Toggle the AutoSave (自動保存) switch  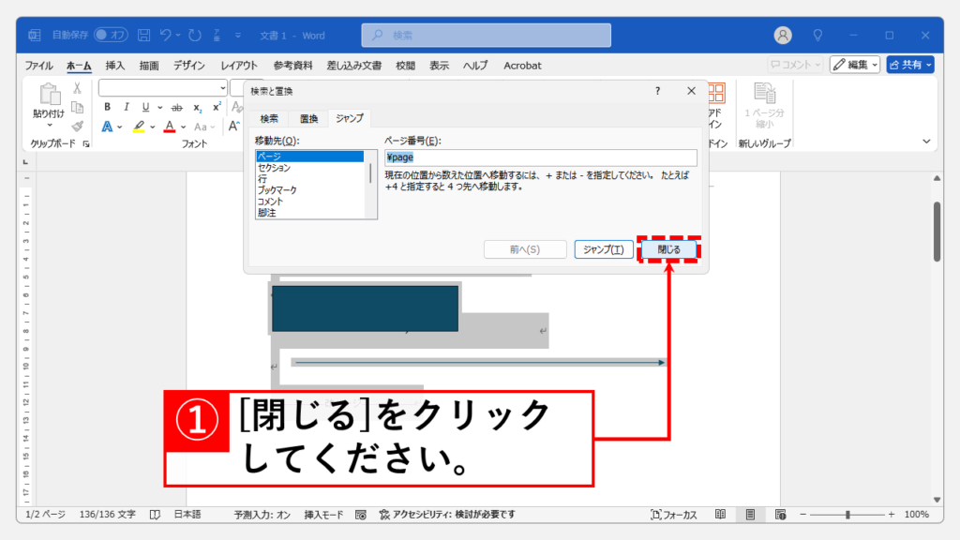click(111, 36)
